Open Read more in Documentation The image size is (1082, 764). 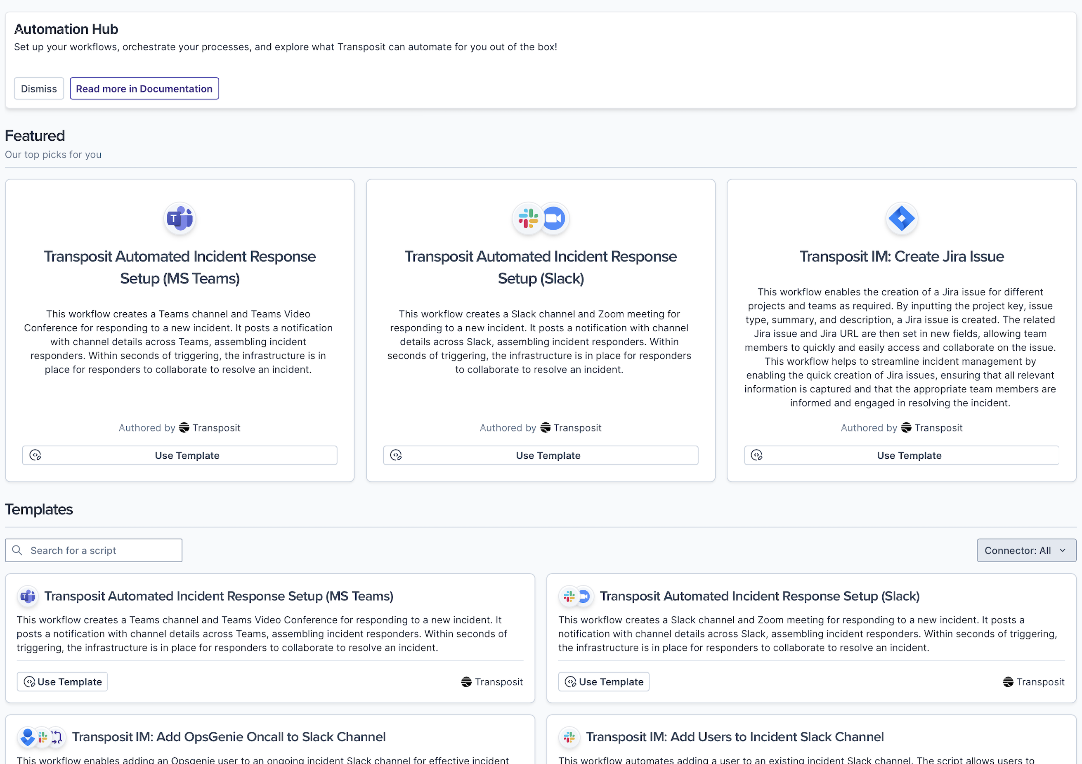click(x=144, y=89)
